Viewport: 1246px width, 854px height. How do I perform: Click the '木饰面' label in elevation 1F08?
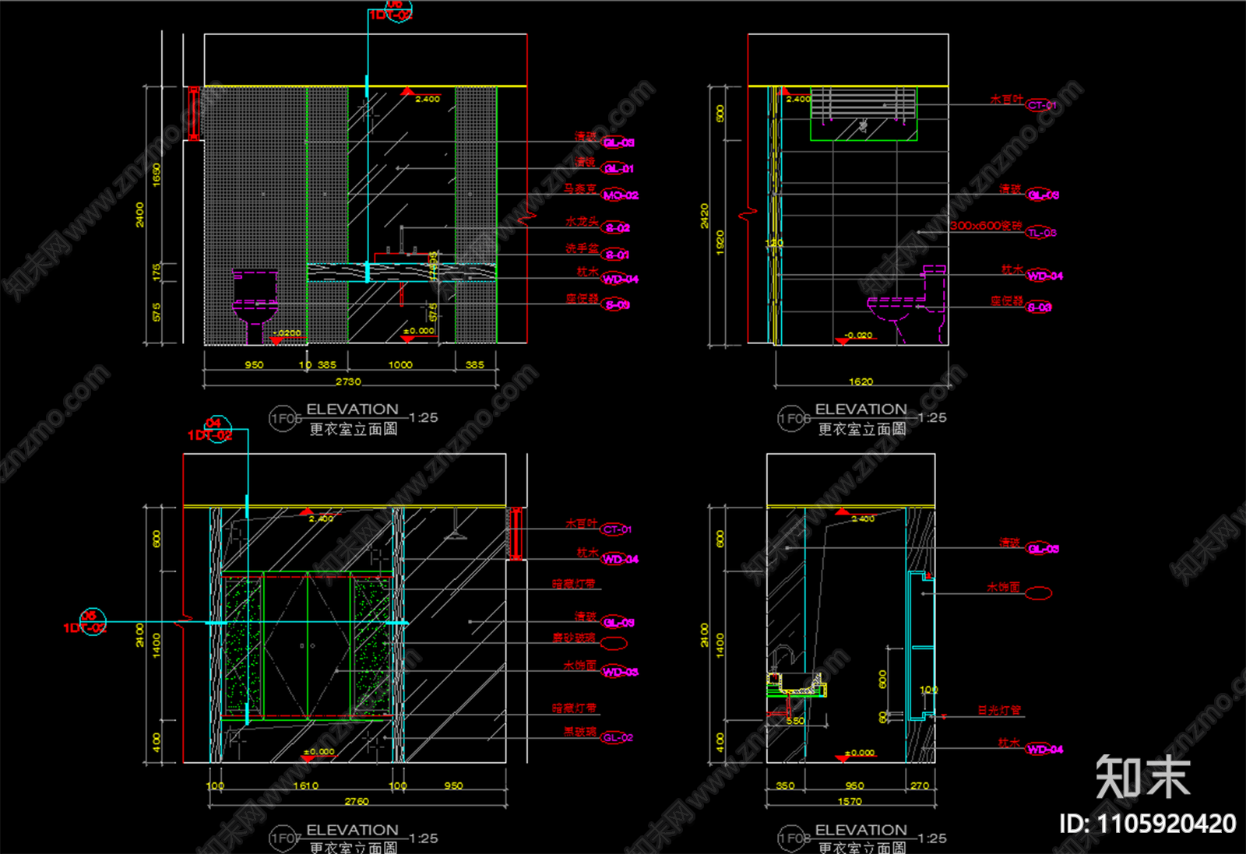point(1004,588)
